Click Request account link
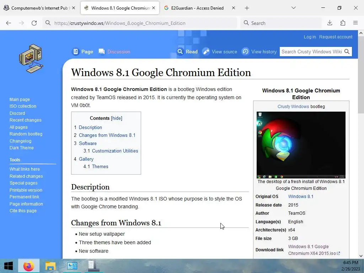Image resolution: width=364 pixels, height=273 pixels. pyautogui.click(x=336, y=37)
